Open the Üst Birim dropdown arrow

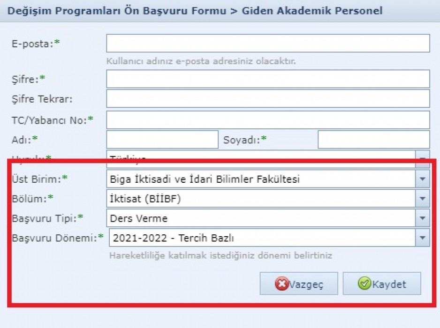[x=422, y=179]
